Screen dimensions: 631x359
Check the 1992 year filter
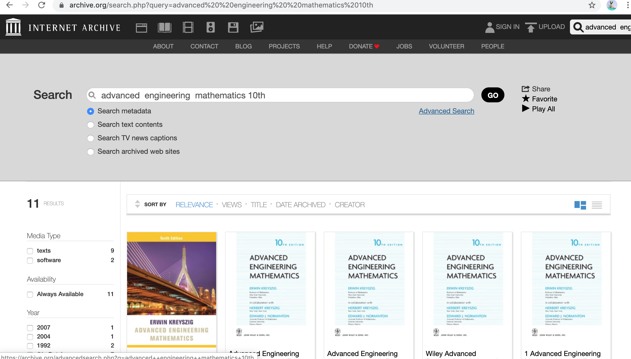[x=30, y=346]
